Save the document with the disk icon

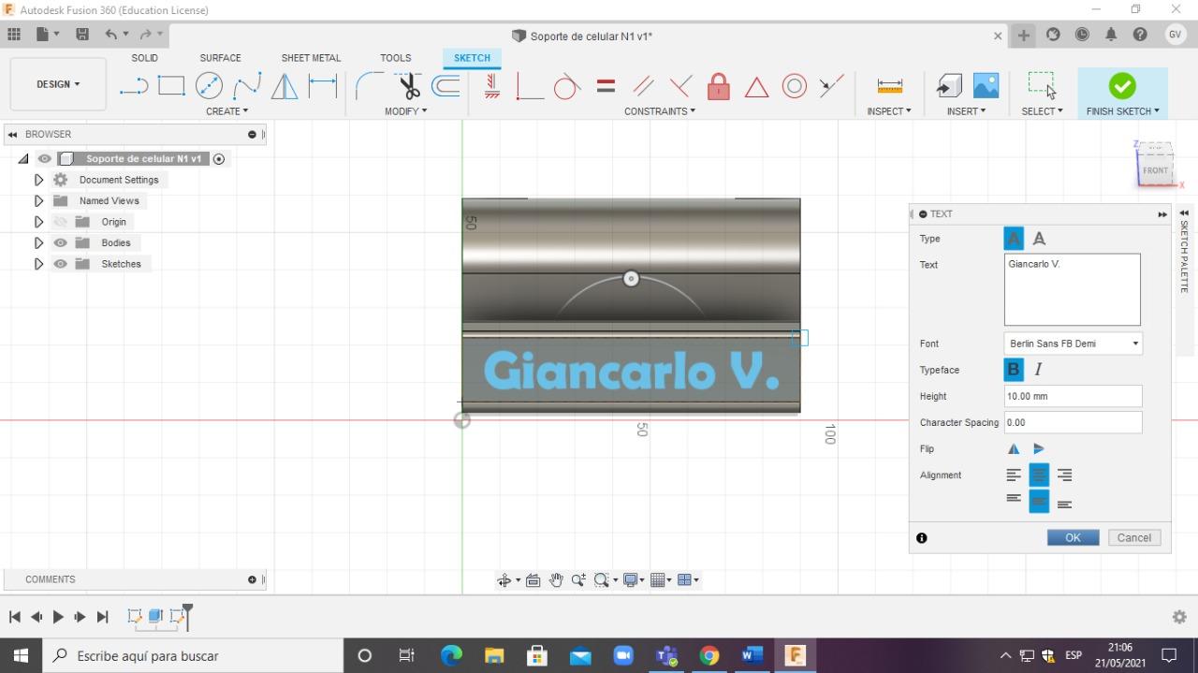click(x=82, y=35)
